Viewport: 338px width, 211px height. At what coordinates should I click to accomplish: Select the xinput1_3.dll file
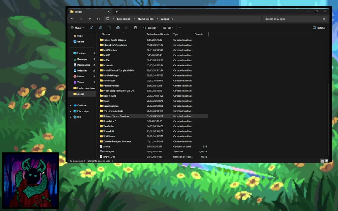pyautogui.click(x=109, y=157)
